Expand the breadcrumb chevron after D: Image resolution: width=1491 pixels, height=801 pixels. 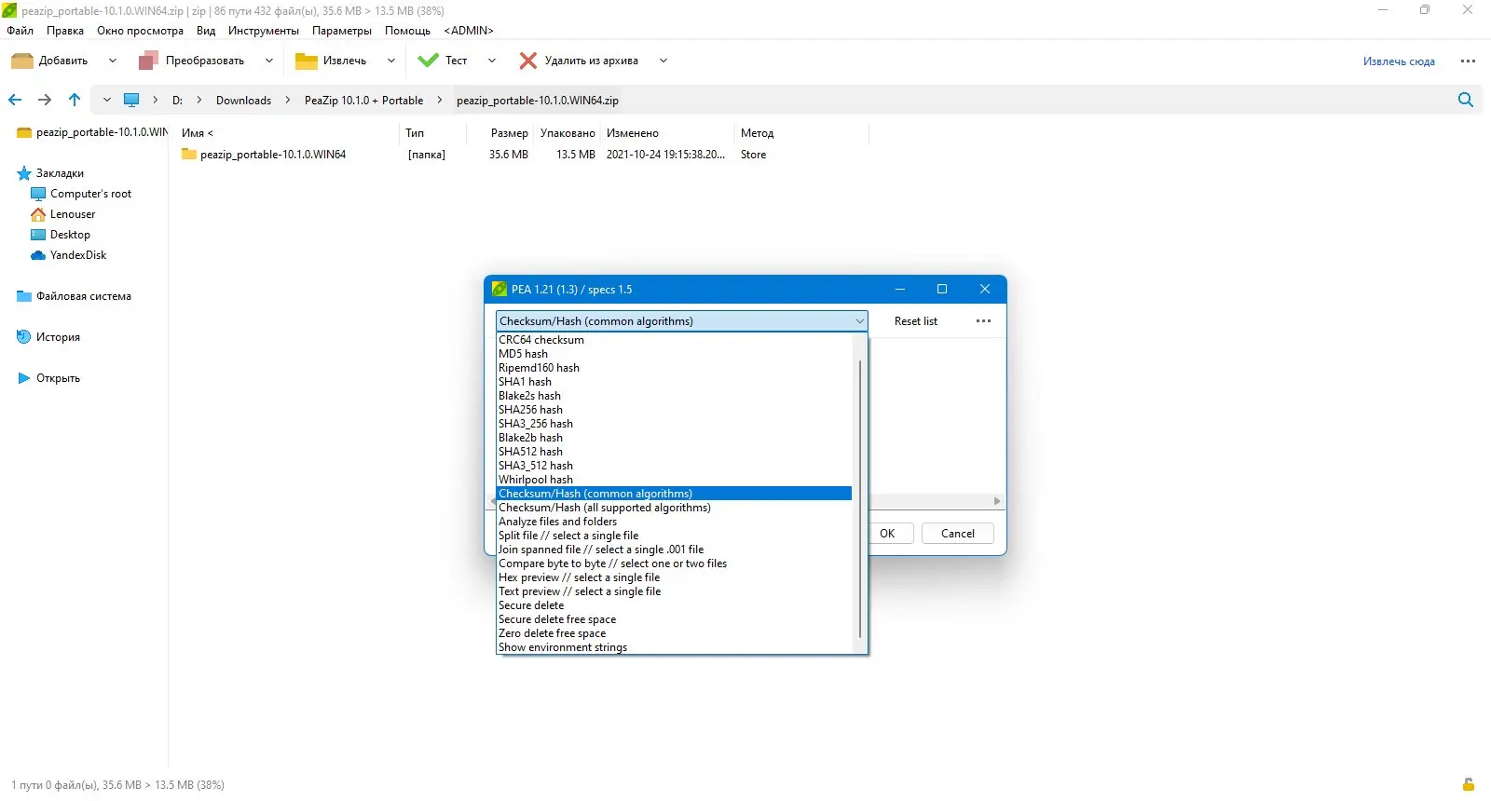[x=199, y=100]
